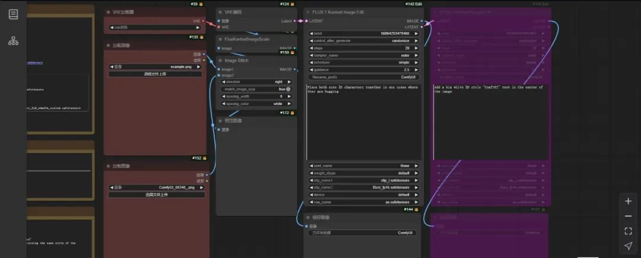Open the unet_name dropdown in node #142
This screenshot has height=258, width=641.
364,165
